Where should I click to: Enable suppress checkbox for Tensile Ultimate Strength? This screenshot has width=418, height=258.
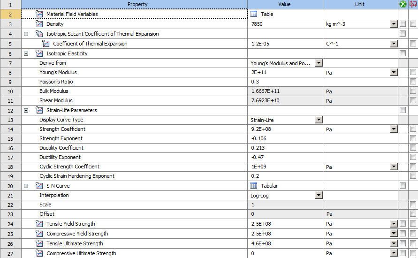pyautogui.click(x=403, y=243)
